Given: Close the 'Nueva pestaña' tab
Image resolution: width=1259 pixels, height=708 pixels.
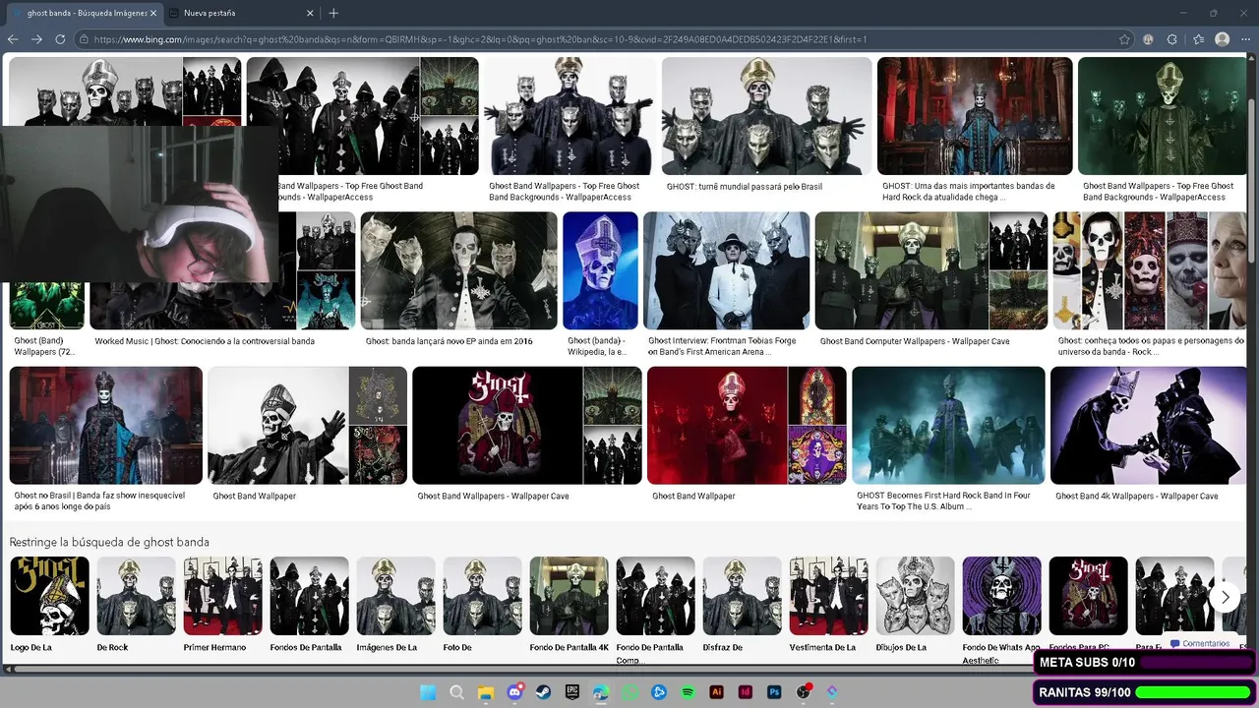Looking at the screenshot, I should coord(310,13).
